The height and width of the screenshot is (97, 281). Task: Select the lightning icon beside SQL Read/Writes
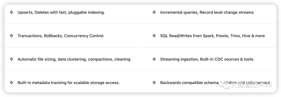(154, 36)
